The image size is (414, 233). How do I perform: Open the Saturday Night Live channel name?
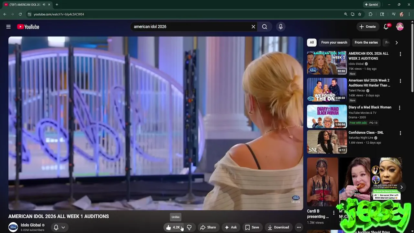(x=361, y=138)
